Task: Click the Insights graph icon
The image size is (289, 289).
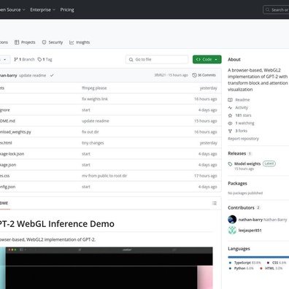Action: coord(72,42)
